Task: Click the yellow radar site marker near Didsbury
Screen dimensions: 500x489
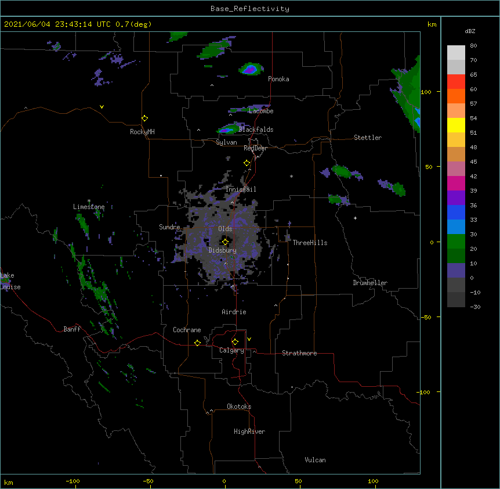Action: click(x=225, y=242)
